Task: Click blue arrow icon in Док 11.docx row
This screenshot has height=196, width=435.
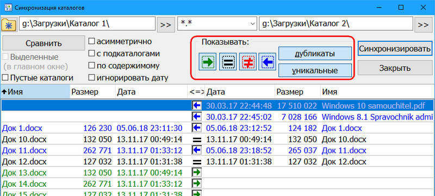Action: click(x=196, y=150)
